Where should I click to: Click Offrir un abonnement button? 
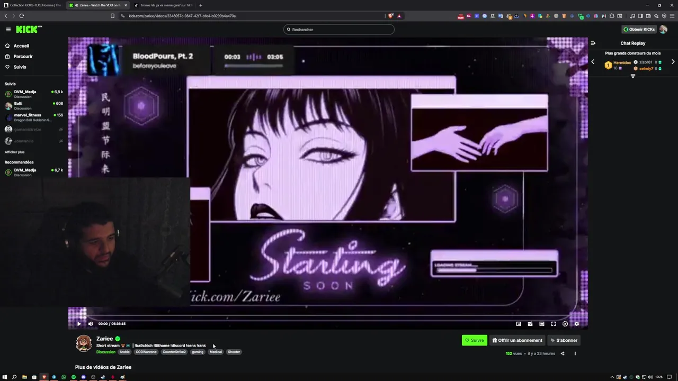pyautogui.click(x=518, y=340)
